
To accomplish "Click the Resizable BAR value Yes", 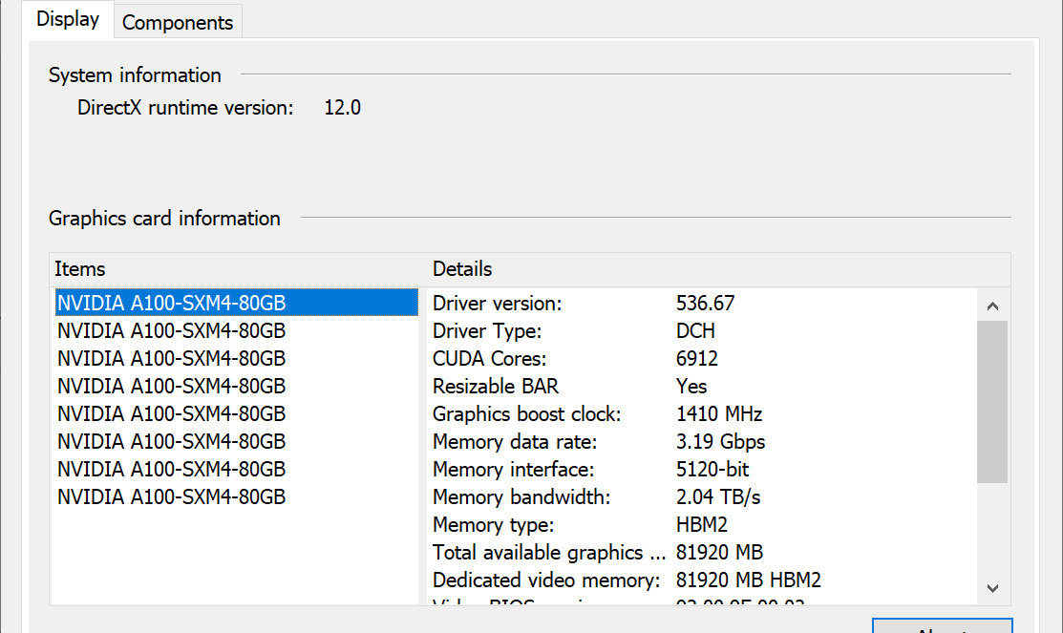I will click(x=691, y=387).
